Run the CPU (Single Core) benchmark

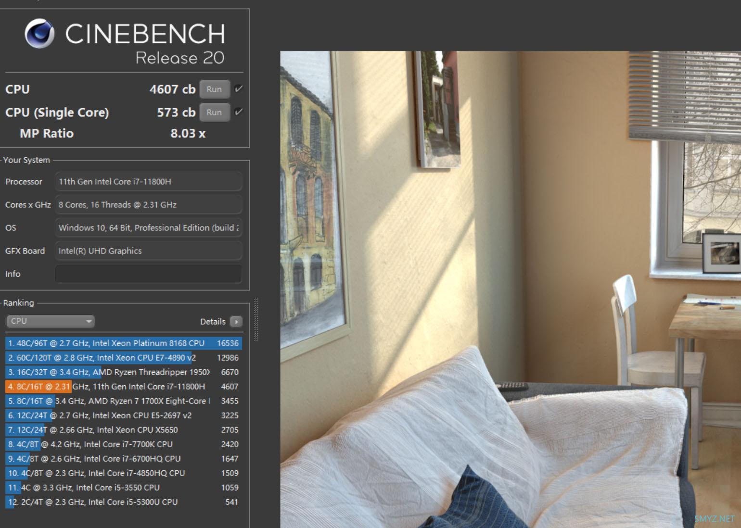[214, 113]
